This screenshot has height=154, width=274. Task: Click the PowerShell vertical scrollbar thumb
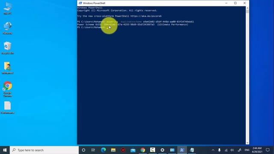point(247,12)
